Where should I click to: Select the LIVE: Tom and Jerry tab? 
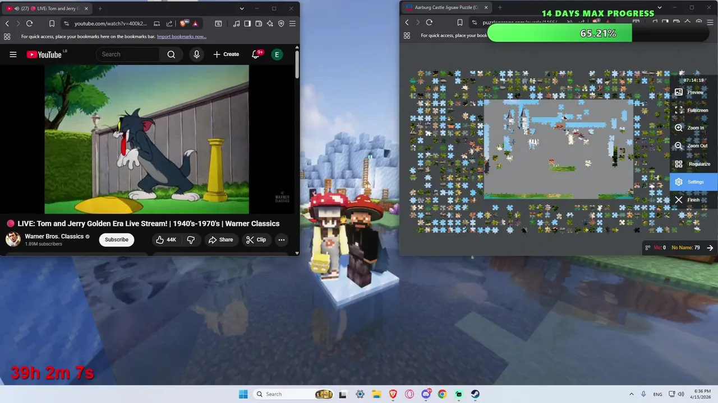coord(48,8)
